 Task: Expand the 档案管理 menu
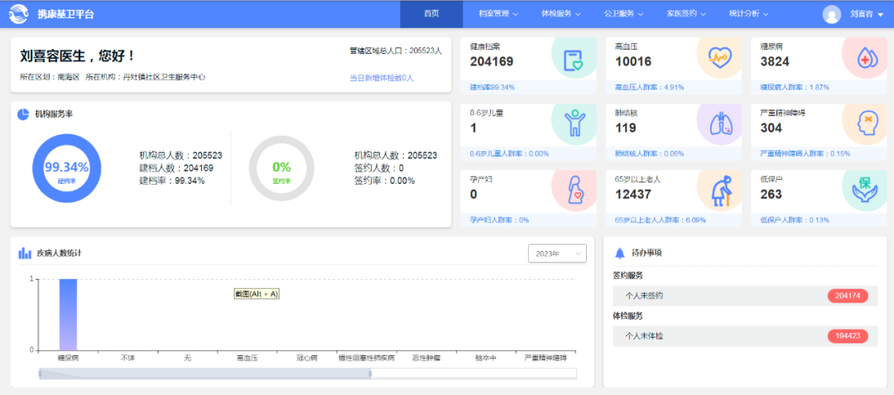tap(498, 14)
